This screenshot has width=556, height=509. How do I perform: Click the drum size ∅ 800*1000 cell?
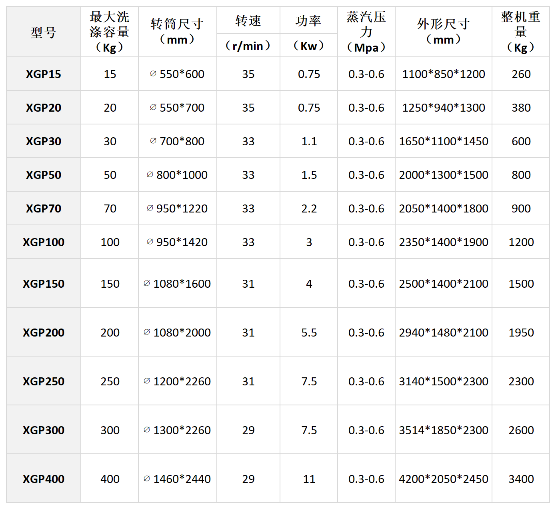pos(177,175)
